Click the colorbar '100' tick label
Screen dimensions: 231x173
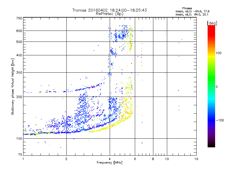coord(219,53)
